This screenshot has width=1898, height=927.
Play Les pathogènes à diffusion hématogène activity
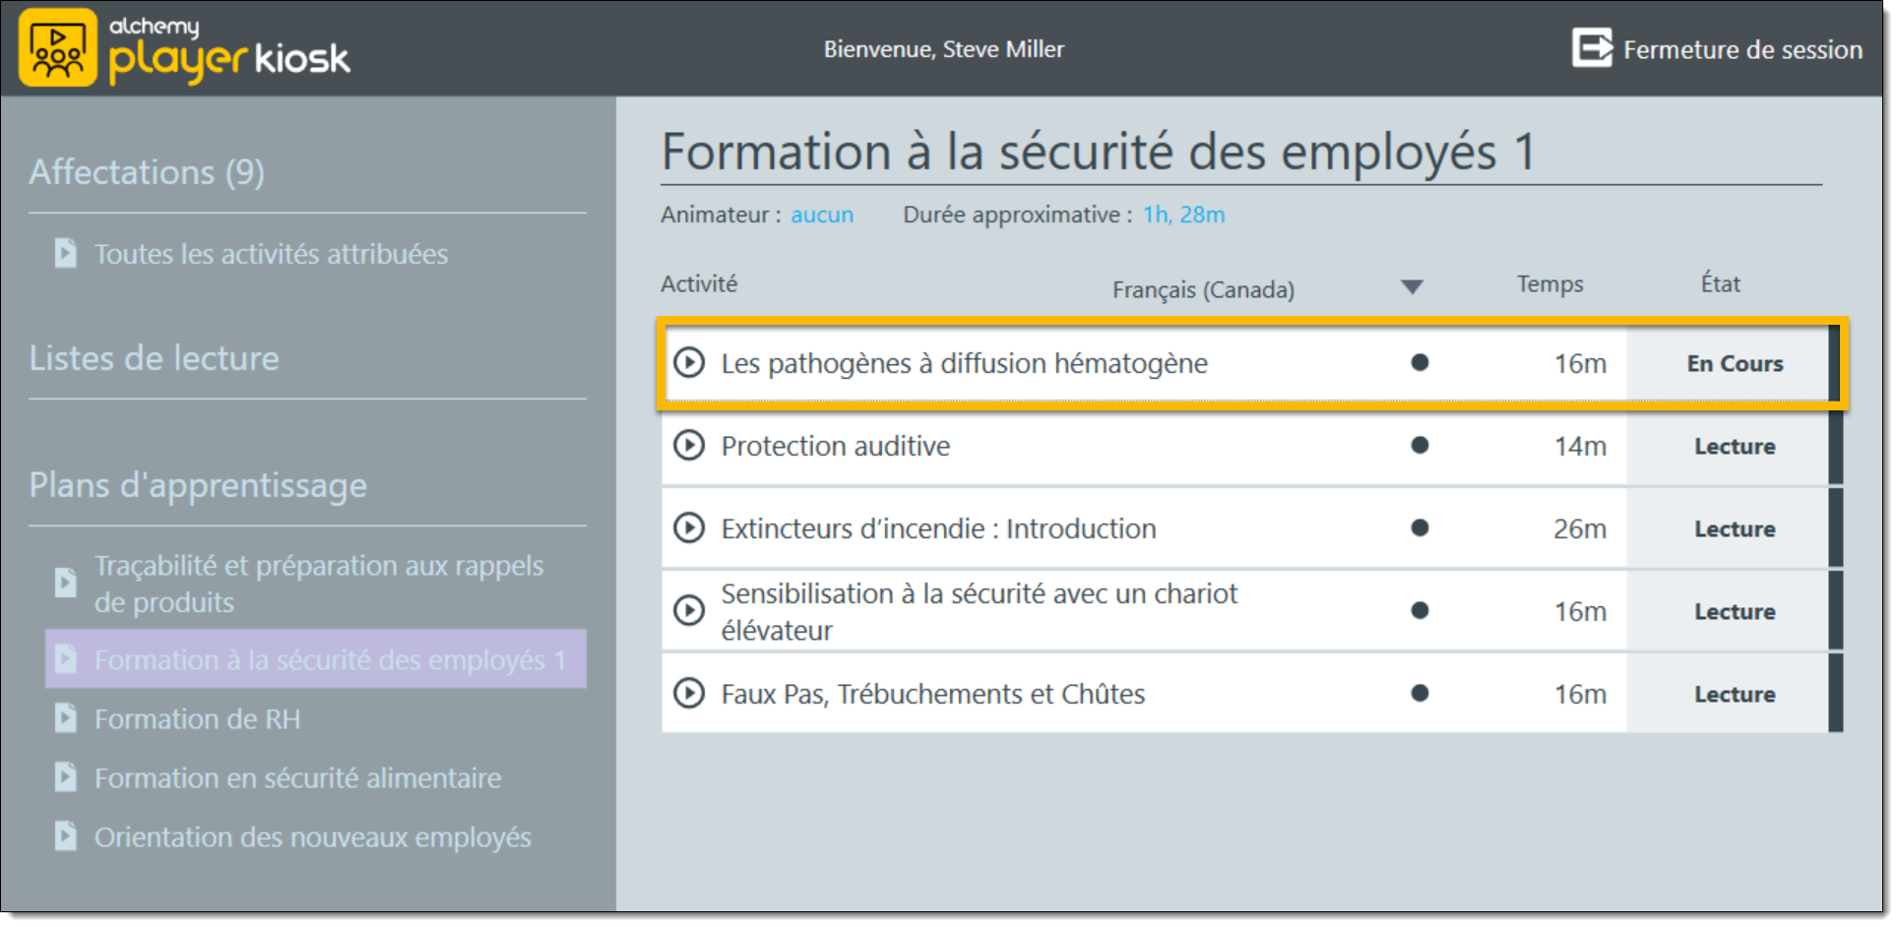coord(689,363)
